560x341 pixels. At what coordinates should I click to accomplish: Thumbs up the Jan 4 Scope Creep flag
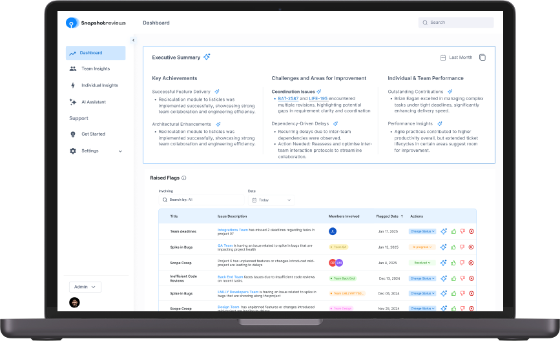click(453, 263)
